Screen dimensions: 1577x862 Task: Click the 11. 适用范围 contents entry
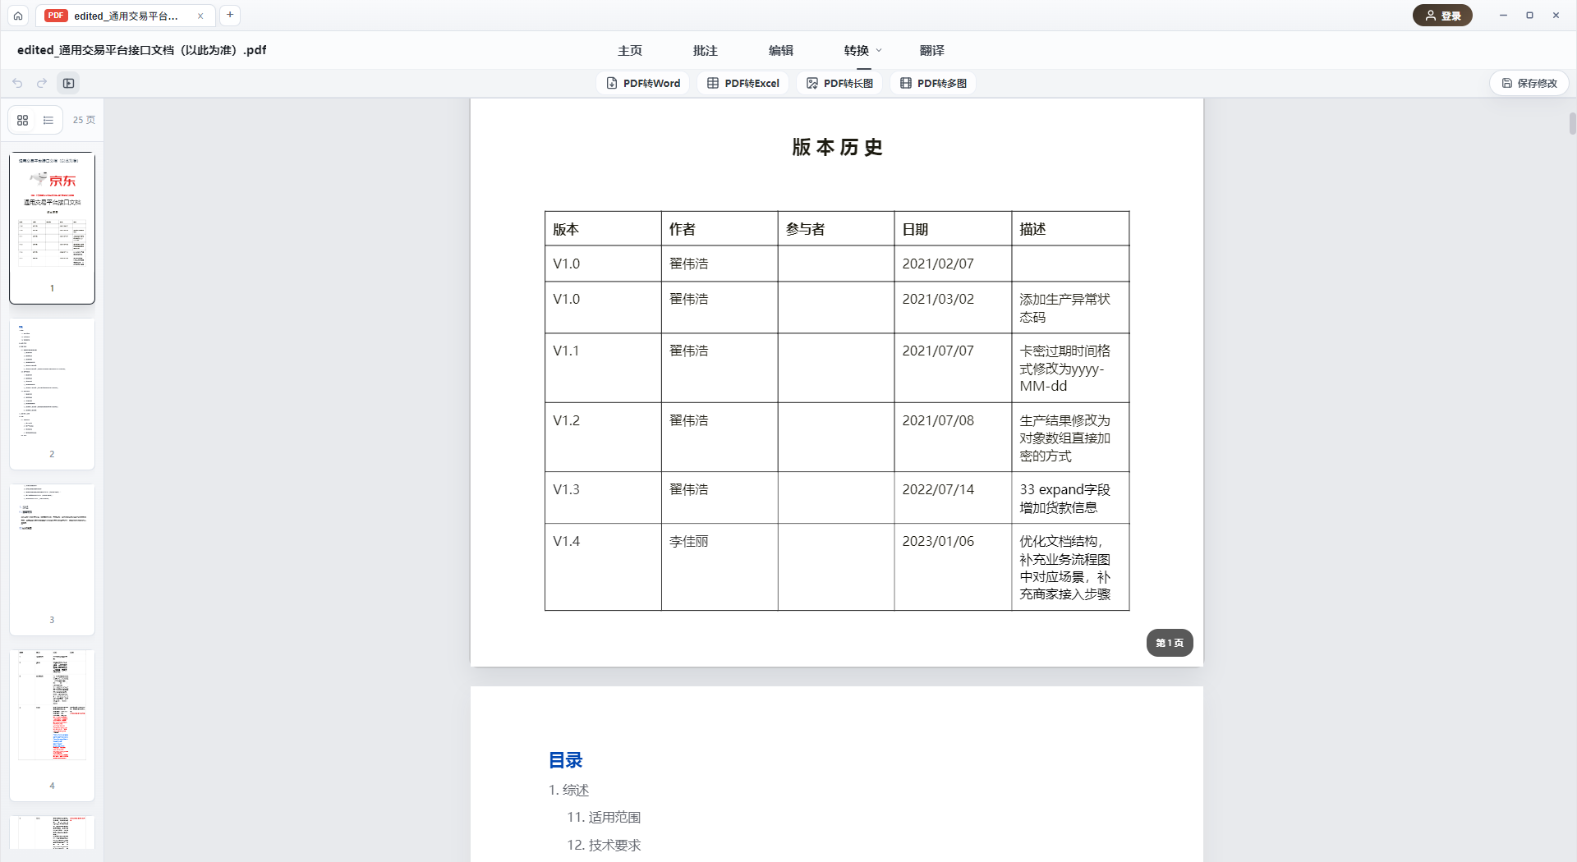click(x=604, y=817)
